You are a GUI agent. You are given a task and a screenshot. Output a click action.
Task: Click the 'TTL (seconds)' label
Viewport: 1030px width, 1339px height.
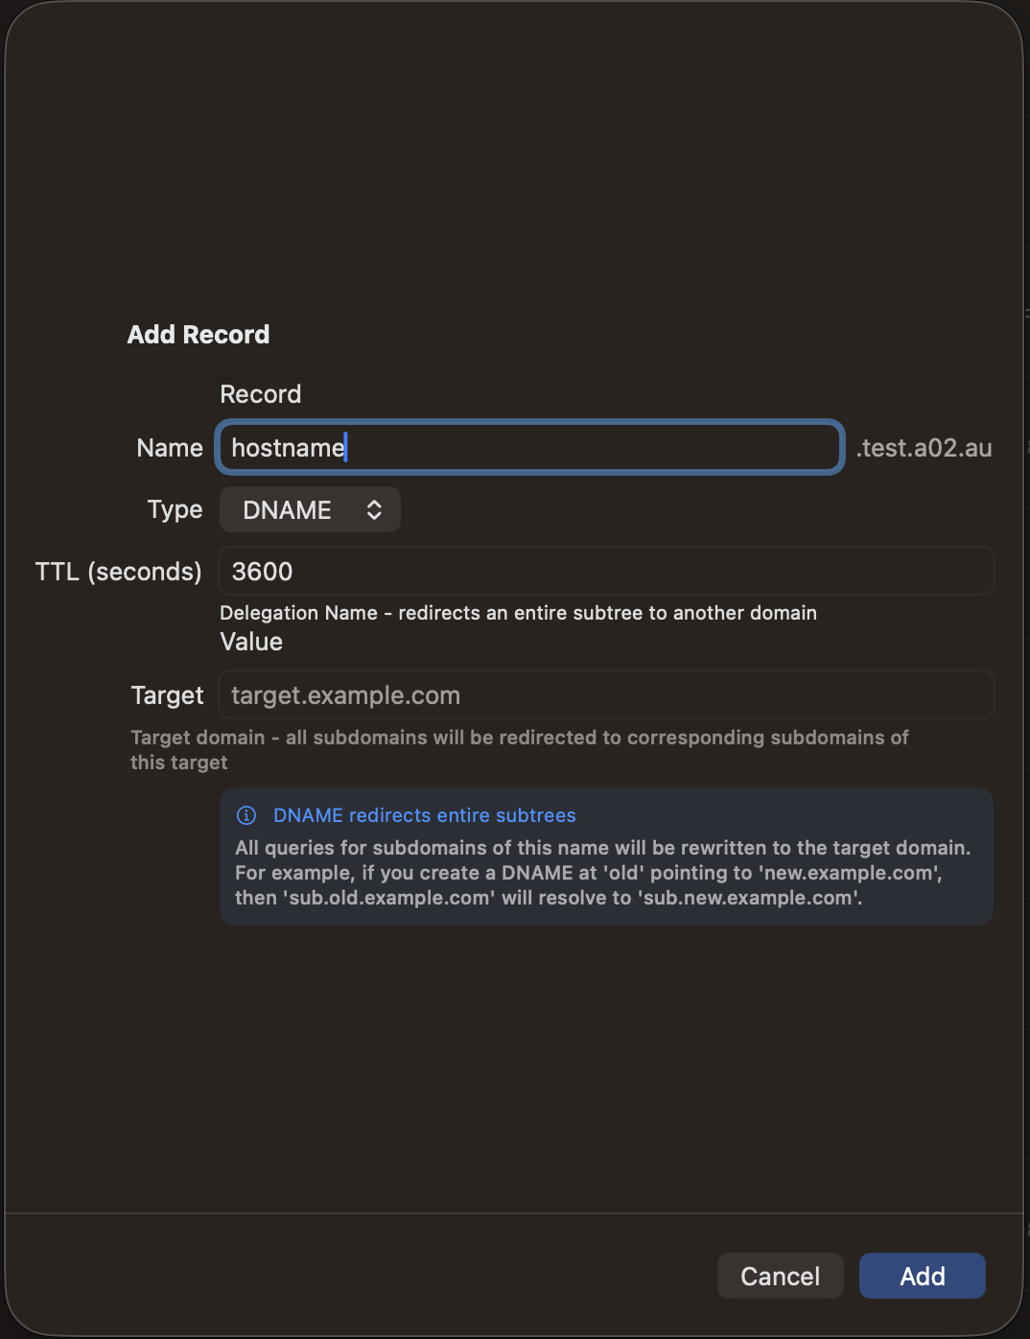coord(118,571)
